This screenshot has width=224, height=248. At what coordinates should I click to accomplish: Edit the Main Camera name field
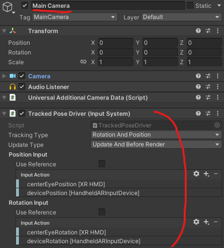(x=108, y=6)
